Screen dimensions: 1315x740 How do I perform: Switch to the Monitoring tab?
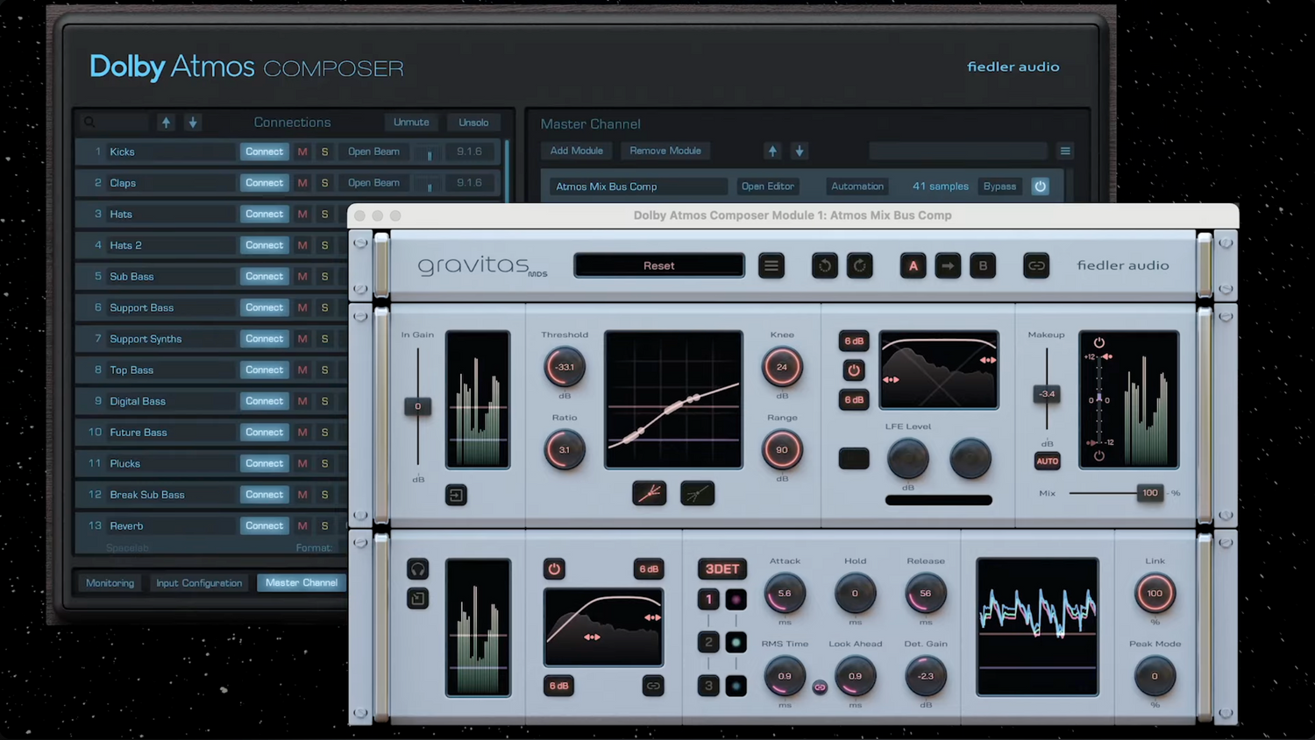110,583
